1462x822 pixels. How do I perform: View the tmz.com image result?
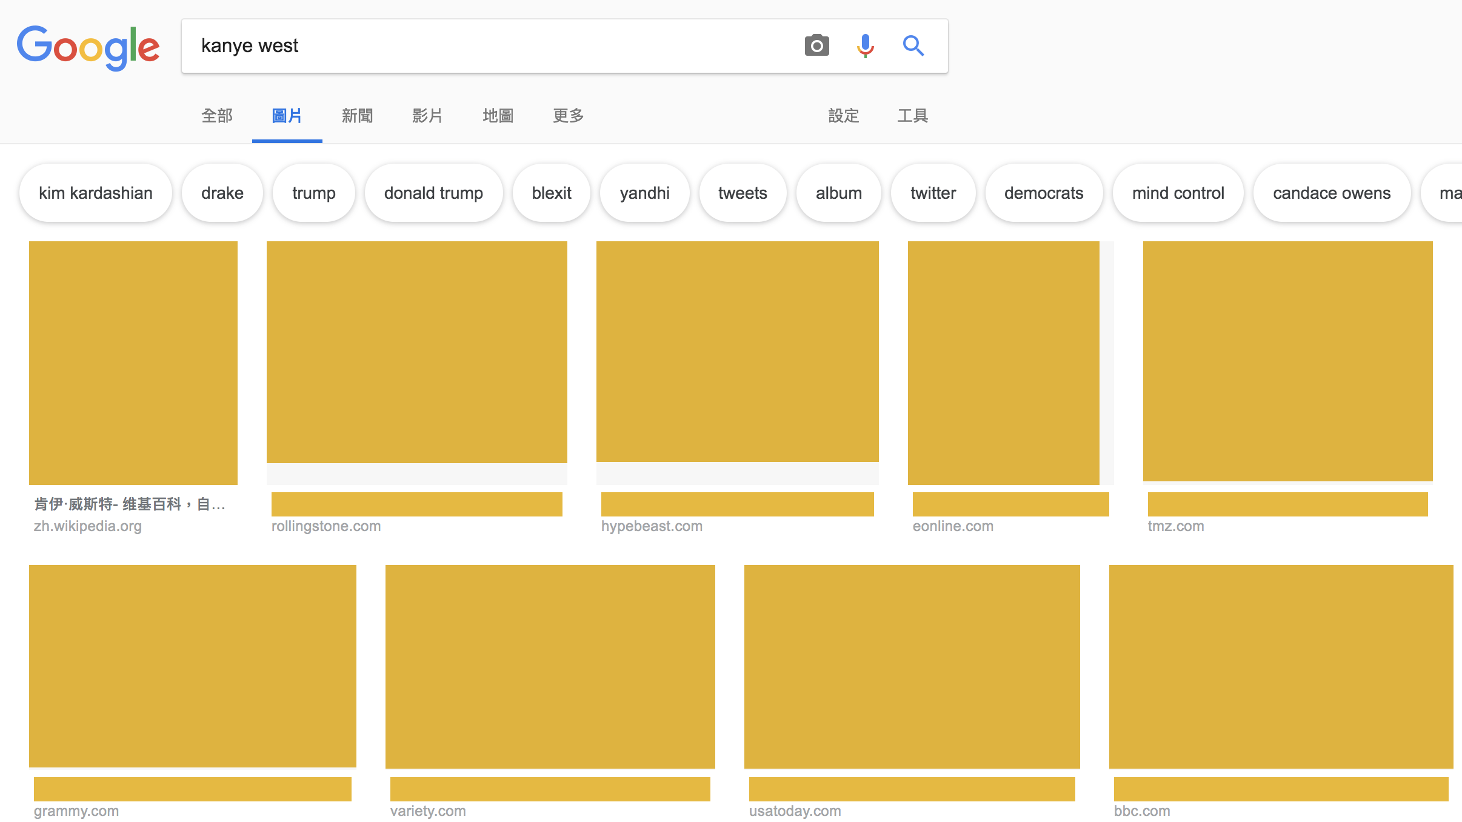pos(1287,361)
